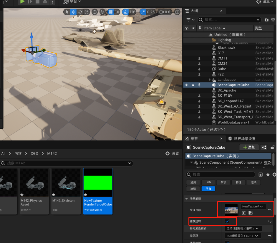
Task: Select the translate (move) gizmo tool
Action: pos(74,12)
